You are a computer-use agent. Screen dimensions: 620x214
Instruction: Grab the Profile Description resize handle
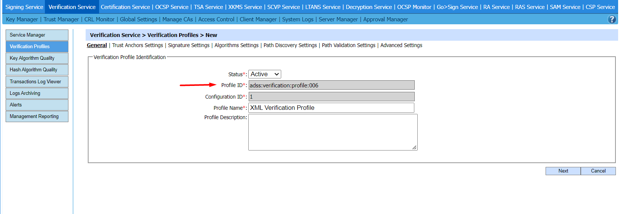(x=414, y=148)
